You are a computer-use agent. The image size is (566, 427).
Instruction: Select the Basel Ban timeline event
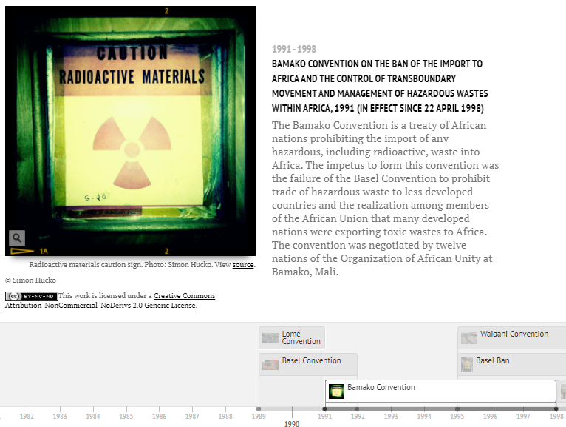pos(512,364)
